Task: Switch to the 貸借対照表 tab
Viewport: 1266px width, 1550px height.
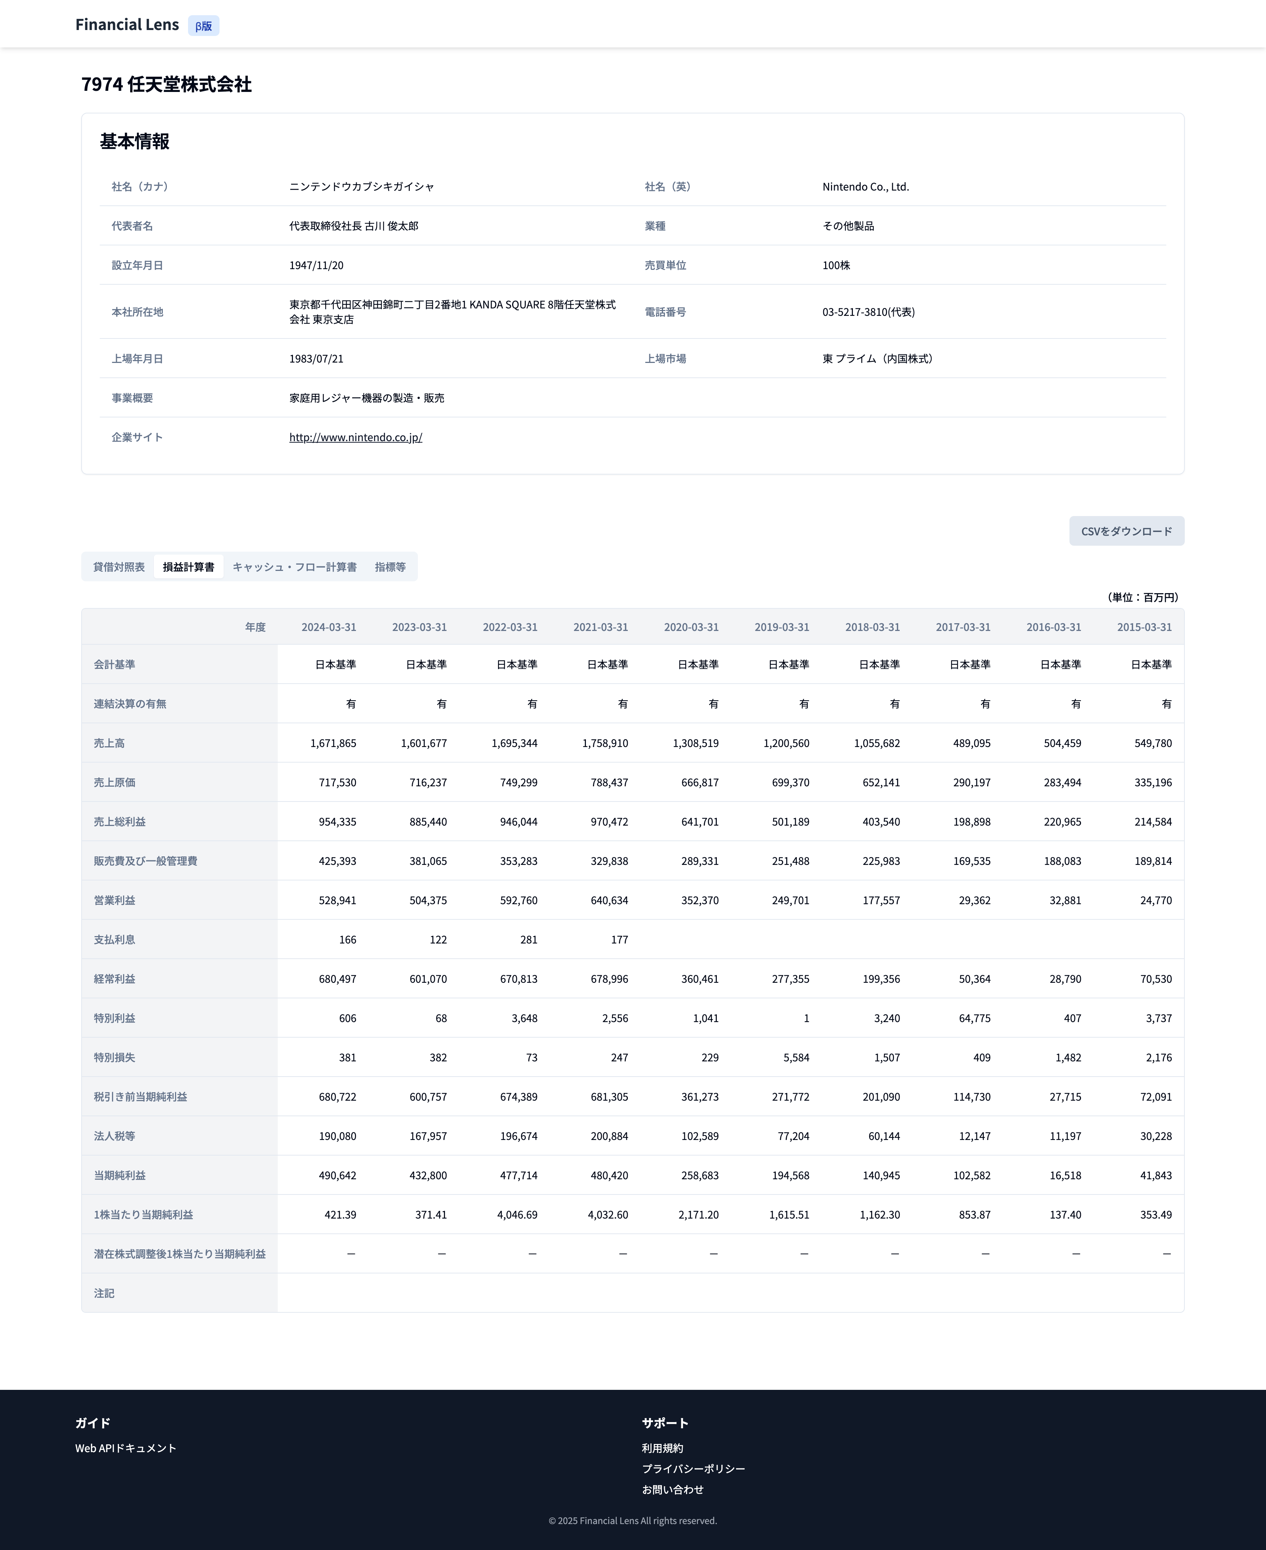Action: pos(119,567)
